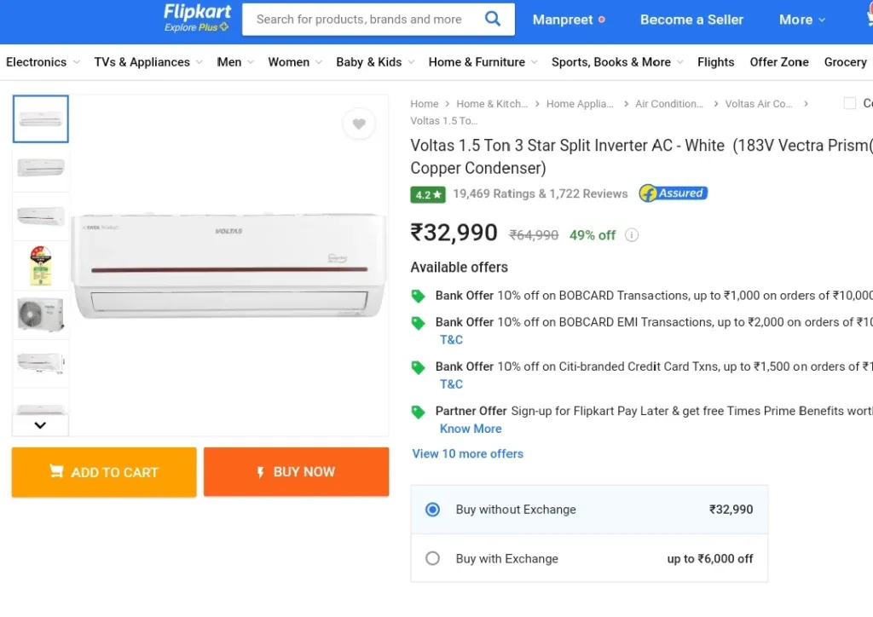Add product to wishlist with heart icon

pos(359,124)
